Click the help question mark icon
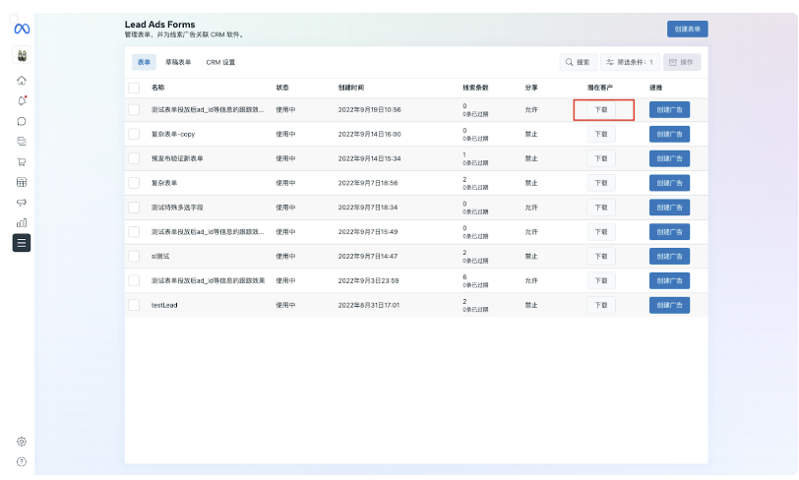Image resolution: width=799 pixels, height=480 pixels. (22, 461)
